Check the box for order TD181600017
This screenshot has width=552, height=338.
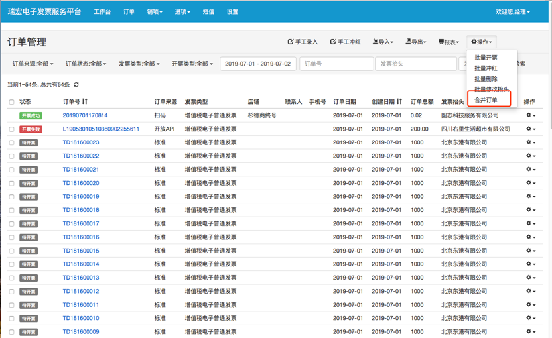[12, 224]
